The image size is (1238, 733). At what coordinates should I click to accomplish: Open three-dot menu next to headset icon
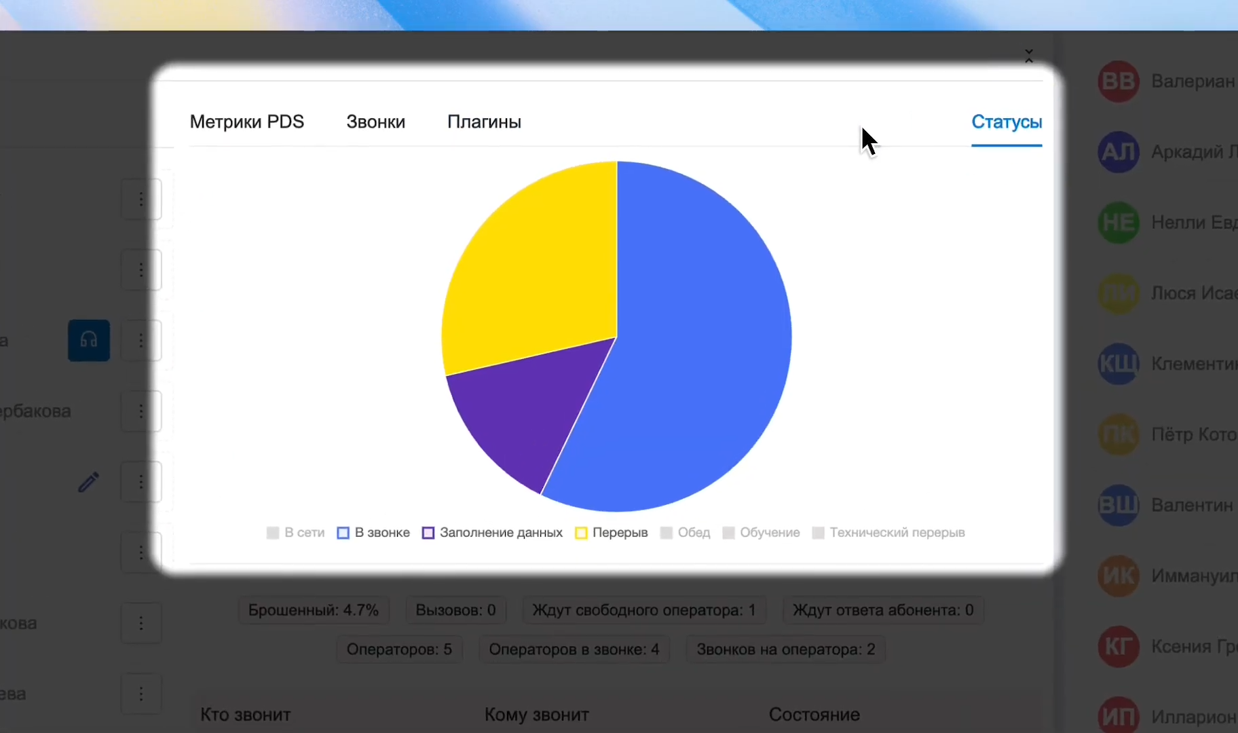click(141, 340)
